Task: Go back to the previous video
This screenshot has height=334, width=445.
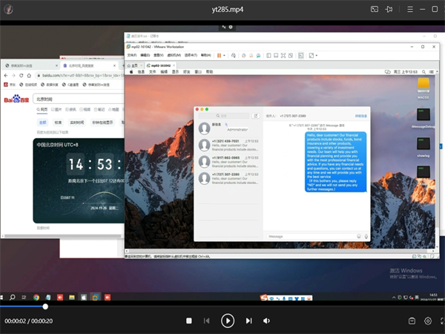Action: coord(207,321)
